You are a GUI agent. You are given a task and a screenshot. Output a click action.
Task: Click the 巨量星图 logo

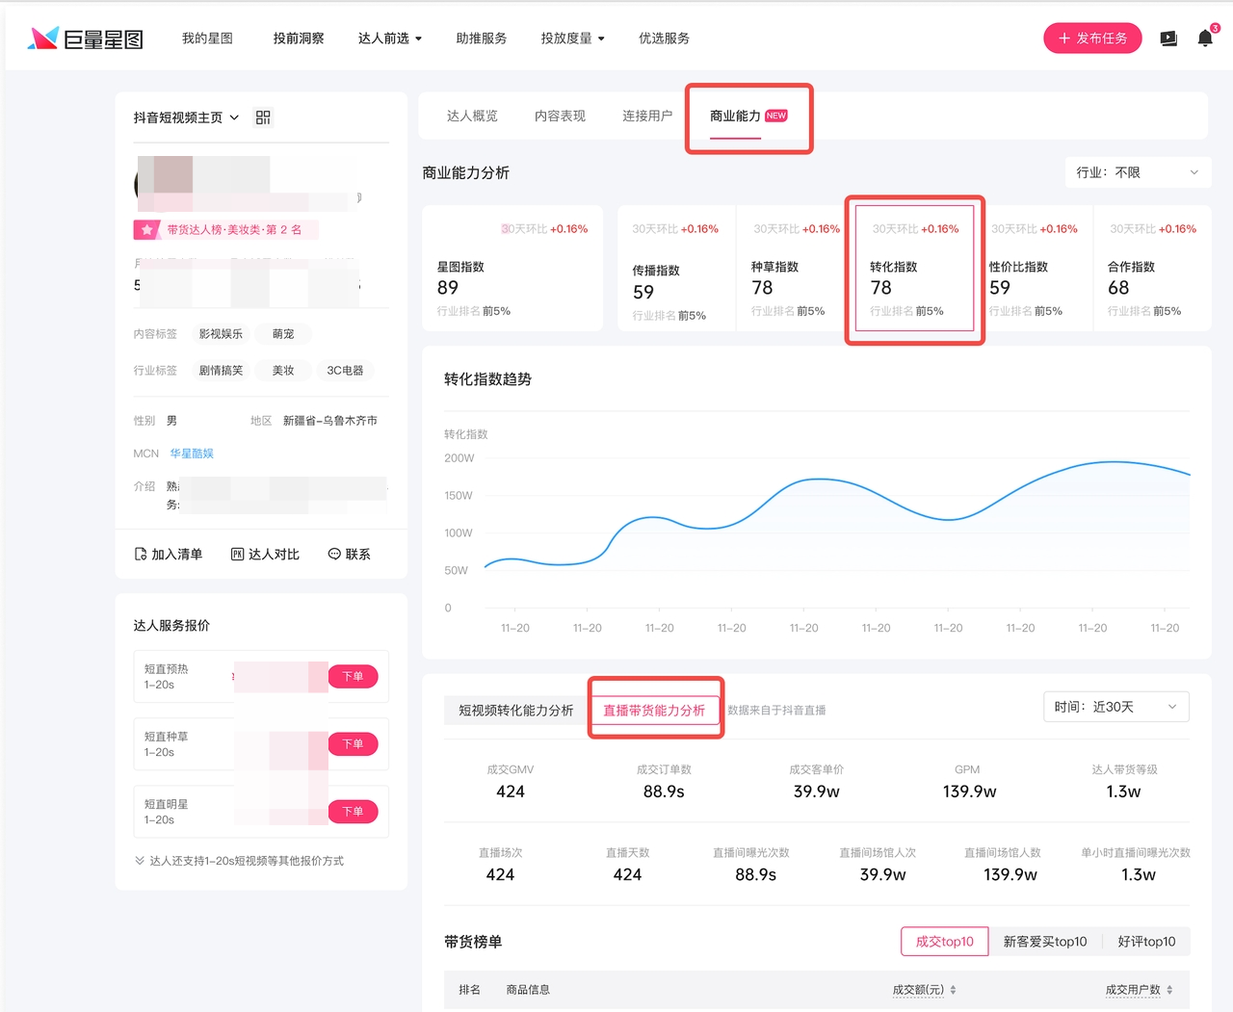pos(86,39)
